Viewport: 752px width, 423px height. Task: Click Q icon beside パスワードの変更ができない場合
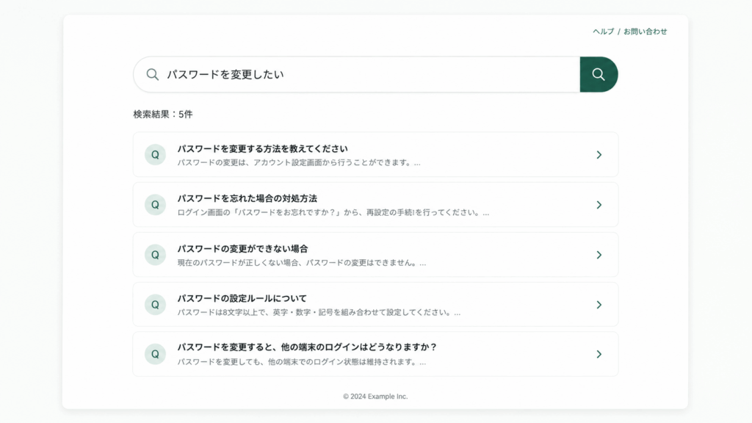(156, 255)
